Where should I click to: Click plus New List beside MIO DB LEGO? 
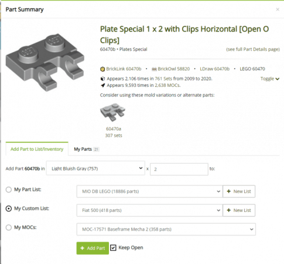coord(239,191)
